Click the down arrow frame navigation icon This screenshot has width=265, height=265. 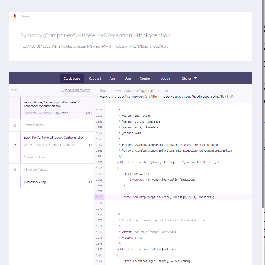16,90
